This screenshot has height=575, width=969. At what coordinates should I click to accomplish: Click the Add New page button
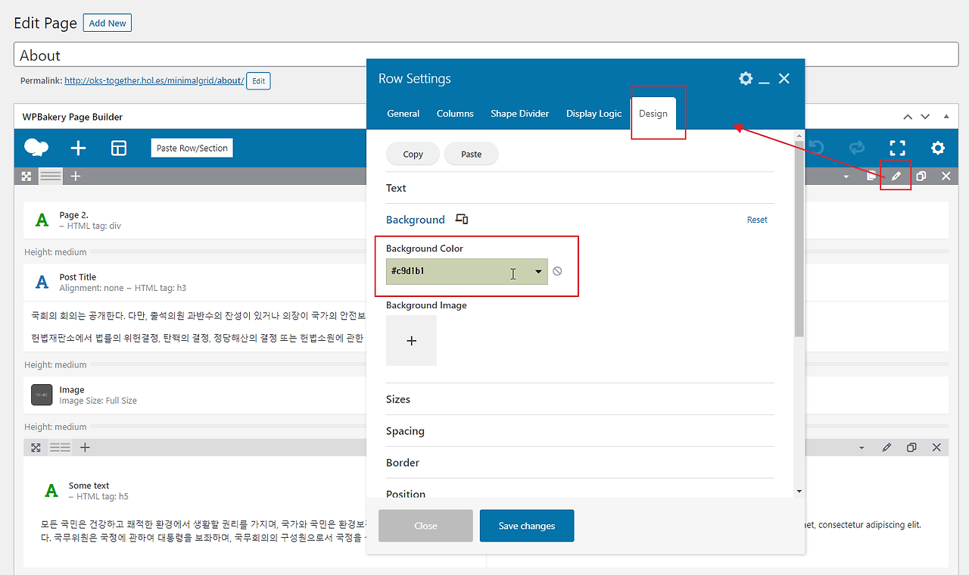click(x=107, y=23)
